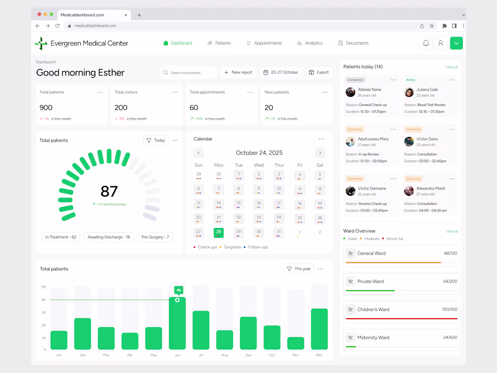The width and height of the screenshot is (497, 373).
Task: Click the user profile icon
Action: point(441,43)
